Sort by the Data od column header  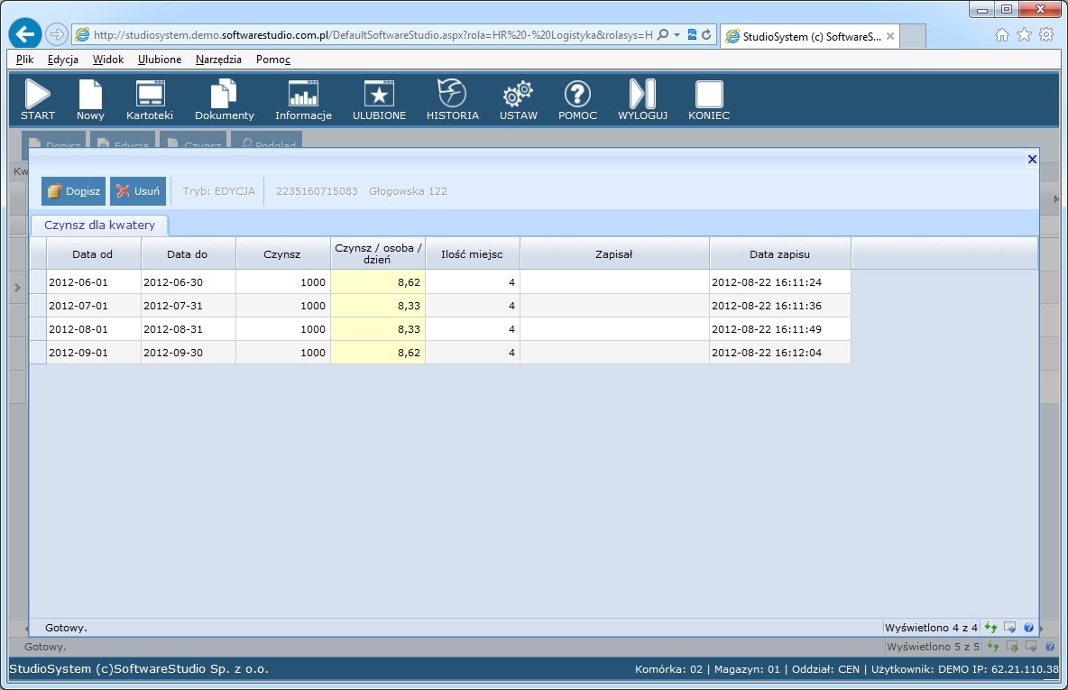point(93,254)
